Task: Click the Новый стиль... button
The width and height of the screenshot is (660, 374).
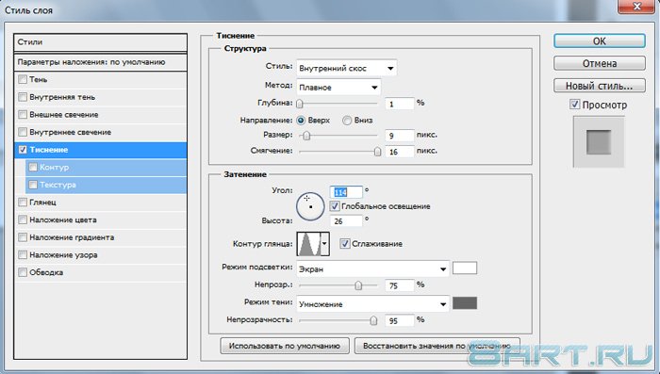Action: (x=600, y=86)
